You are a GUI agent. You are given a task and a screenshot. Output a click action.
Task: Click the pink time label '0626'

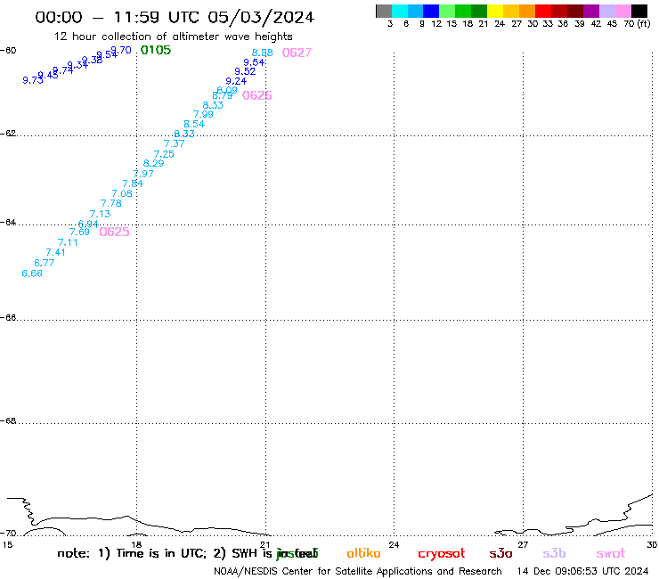coord(256,95)
